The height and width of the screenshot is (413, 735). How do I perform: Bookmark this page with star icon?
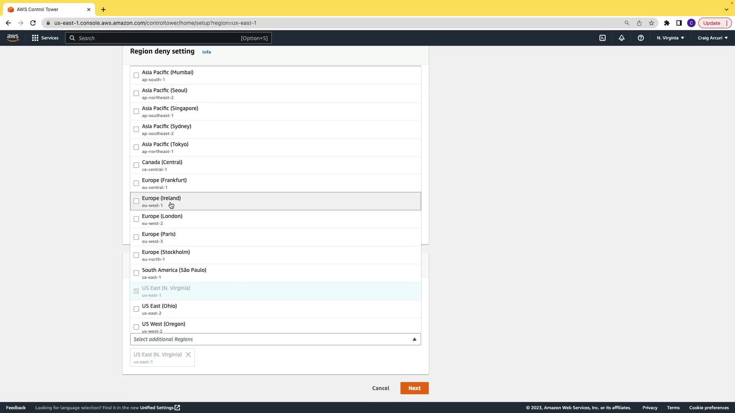(652, 23)
